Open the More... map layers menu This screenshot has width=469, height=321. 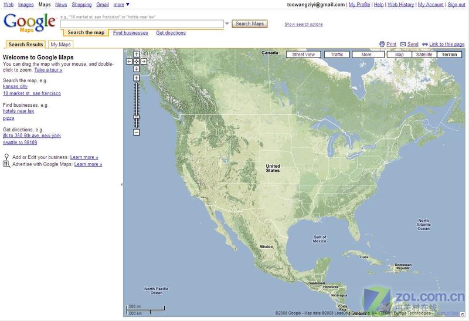click(368, 55)
